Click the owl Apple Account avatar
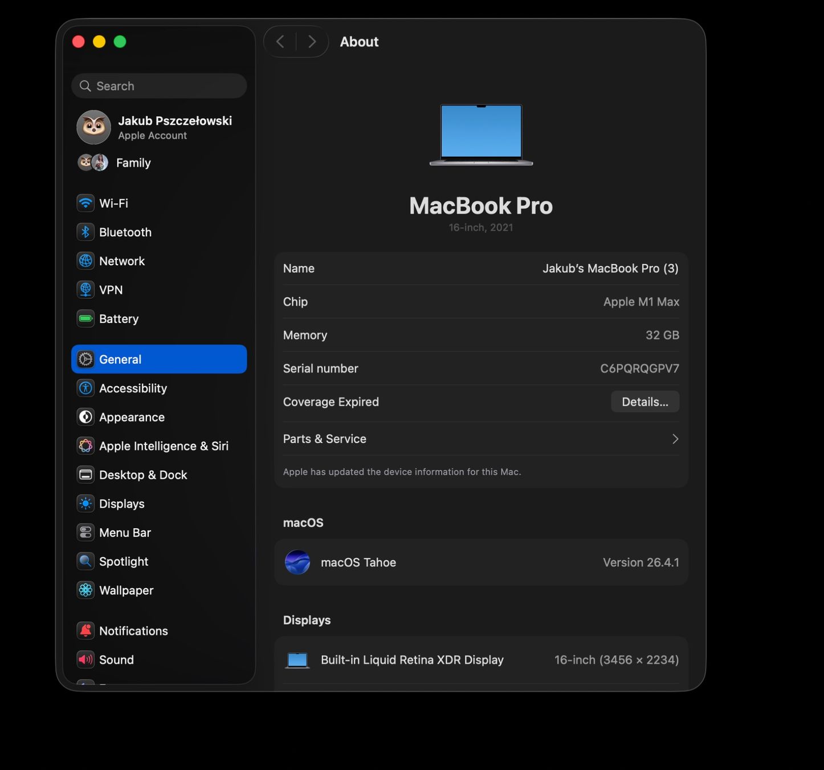The width and height of the screenshot is (824, 770). pos(93,127)
